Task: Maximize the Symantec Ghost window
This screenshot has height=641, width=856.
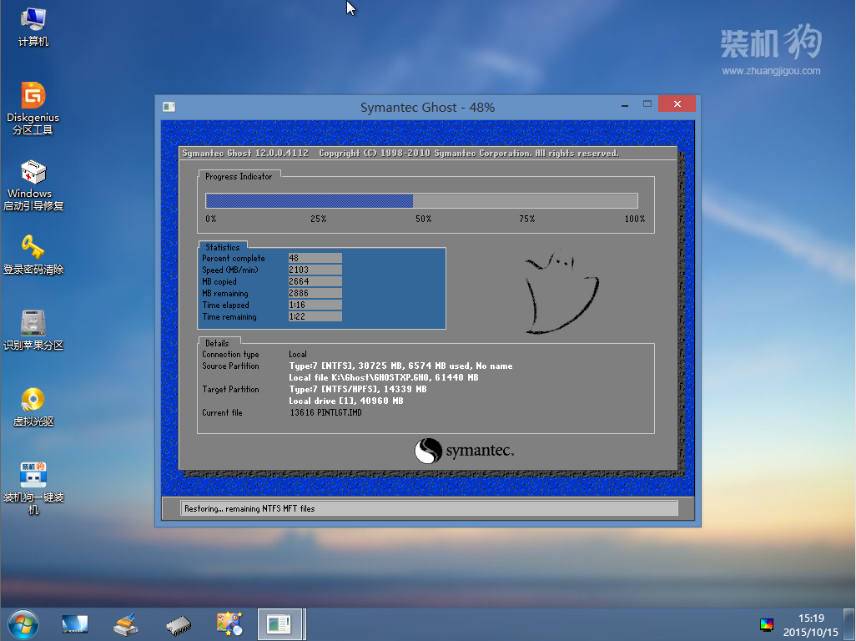Action: click(x=647, y=104)
